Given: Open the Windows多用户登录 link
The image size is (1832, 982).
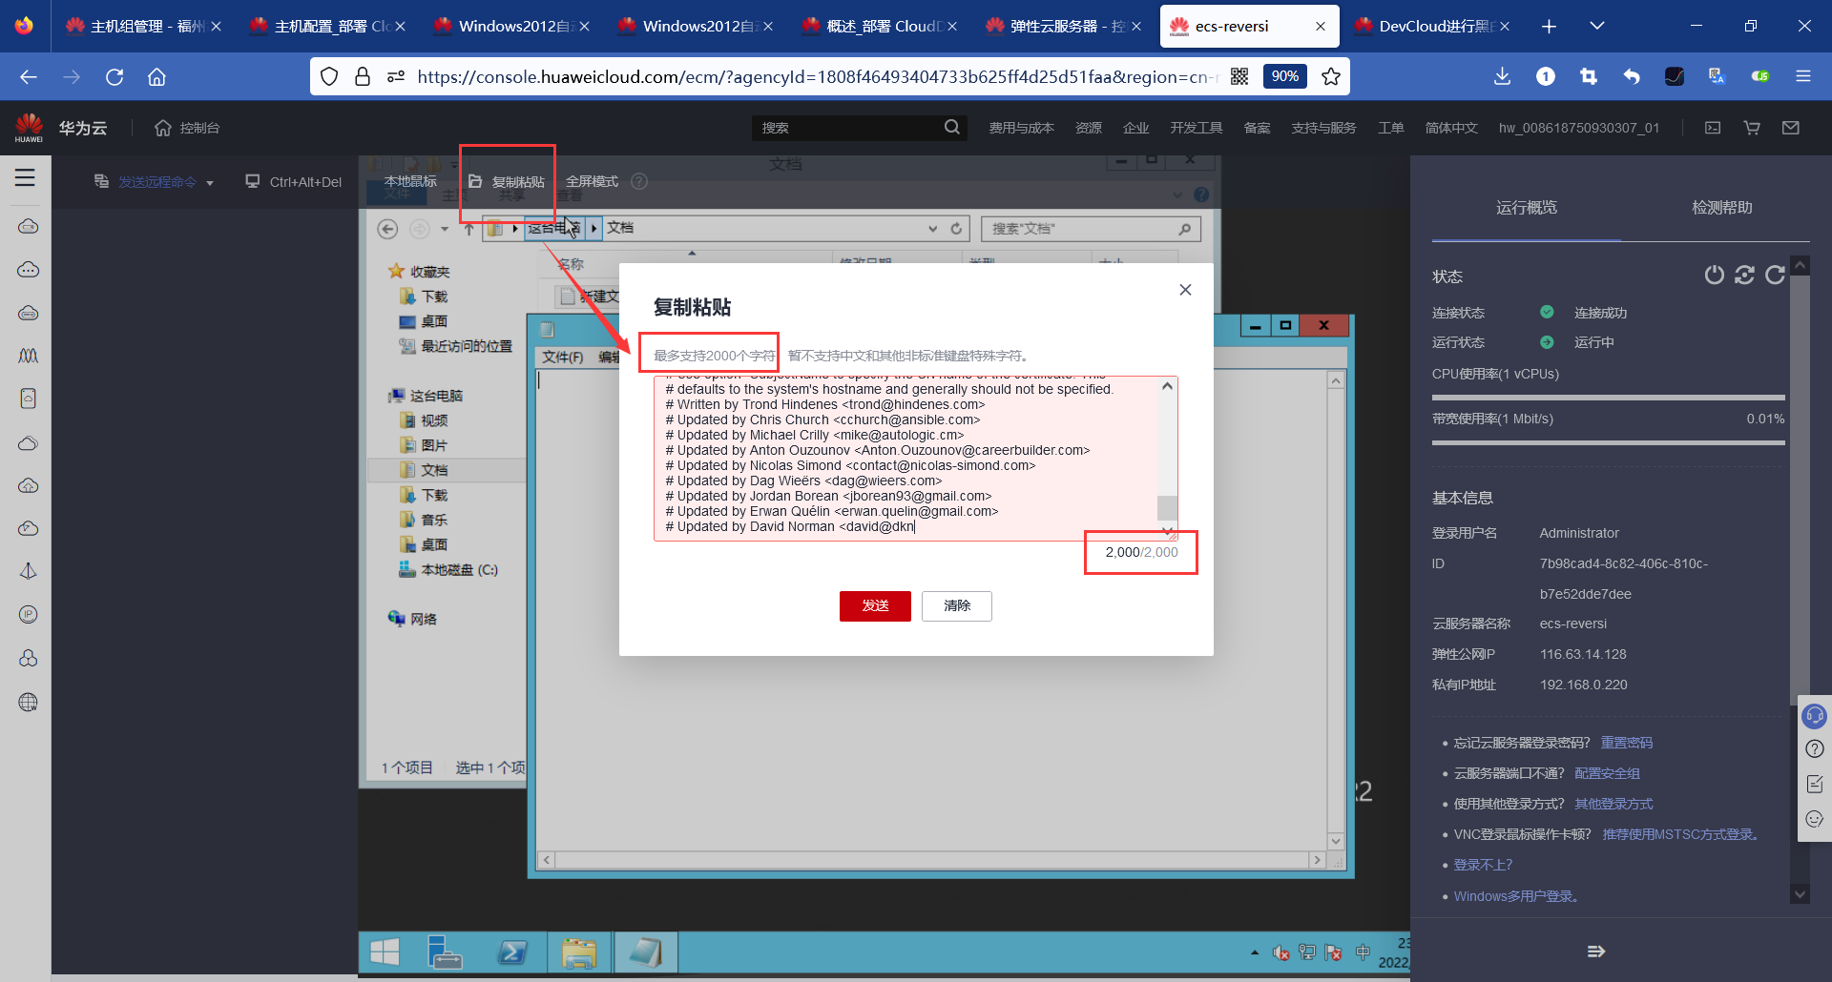Looking at the screenshot, I should pos(1515,896).
